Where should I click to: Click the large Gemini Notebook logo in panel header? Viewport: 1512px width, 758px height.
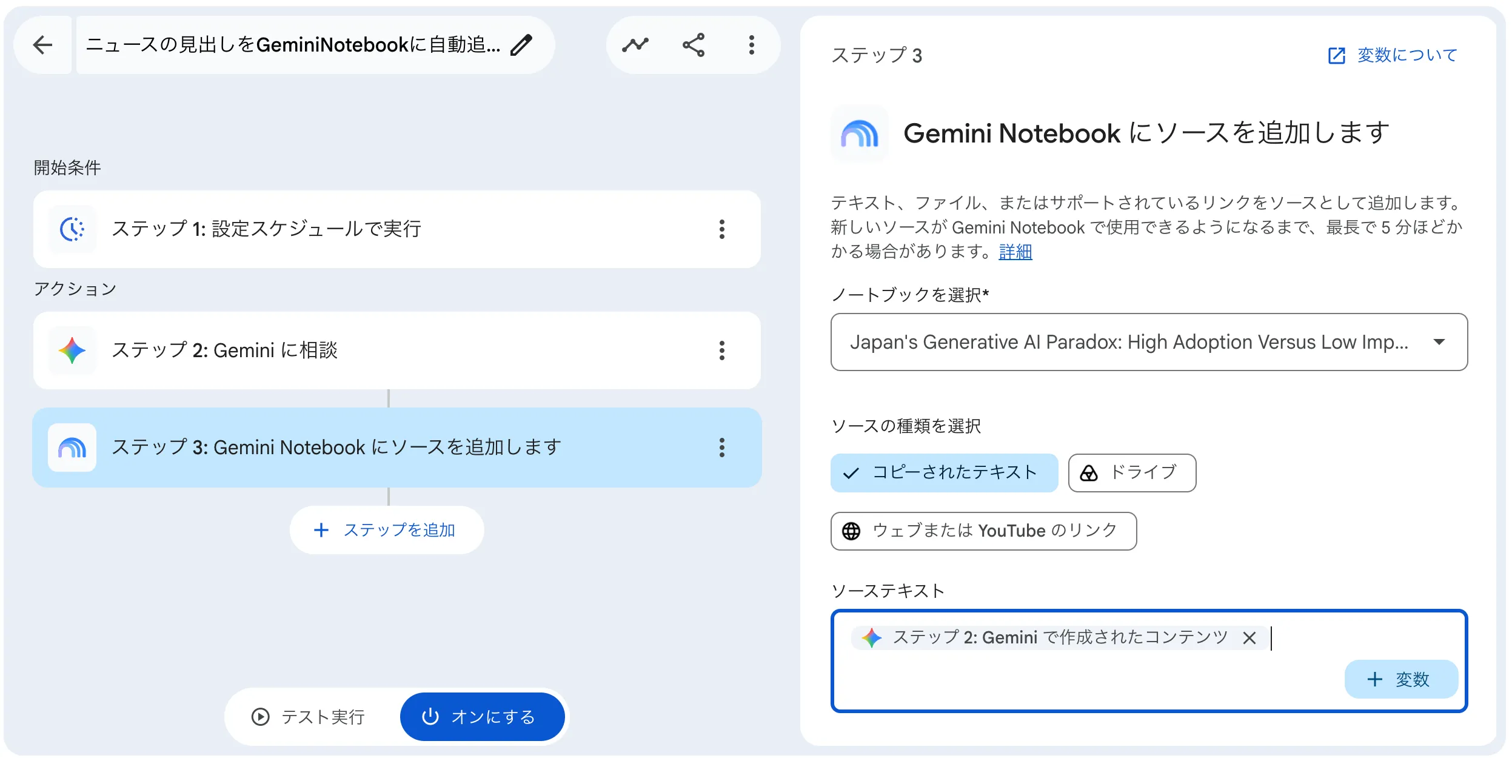(860, 133)
